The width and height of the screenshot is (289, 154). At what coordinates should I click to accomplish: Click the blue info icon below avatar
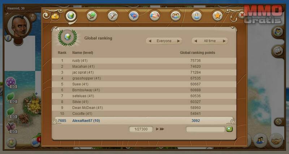[8, 38]
